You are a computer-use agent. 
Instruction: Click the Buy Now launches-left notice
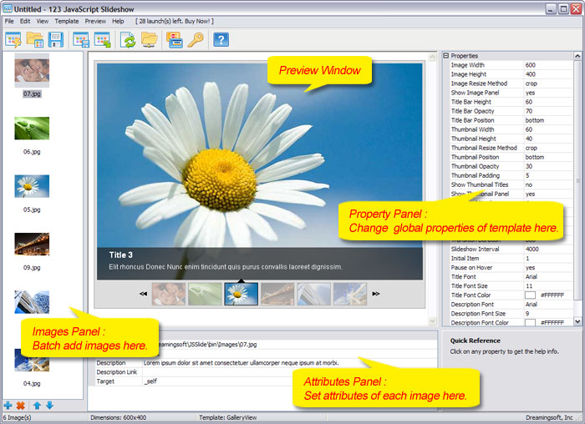pyautogui.click(x=175, y=20)
